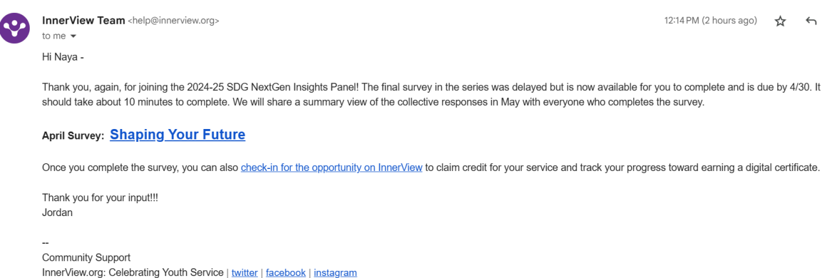Click the "Community Support" signature line
Screen dimensions: 827x278
(x=86, y=257)
